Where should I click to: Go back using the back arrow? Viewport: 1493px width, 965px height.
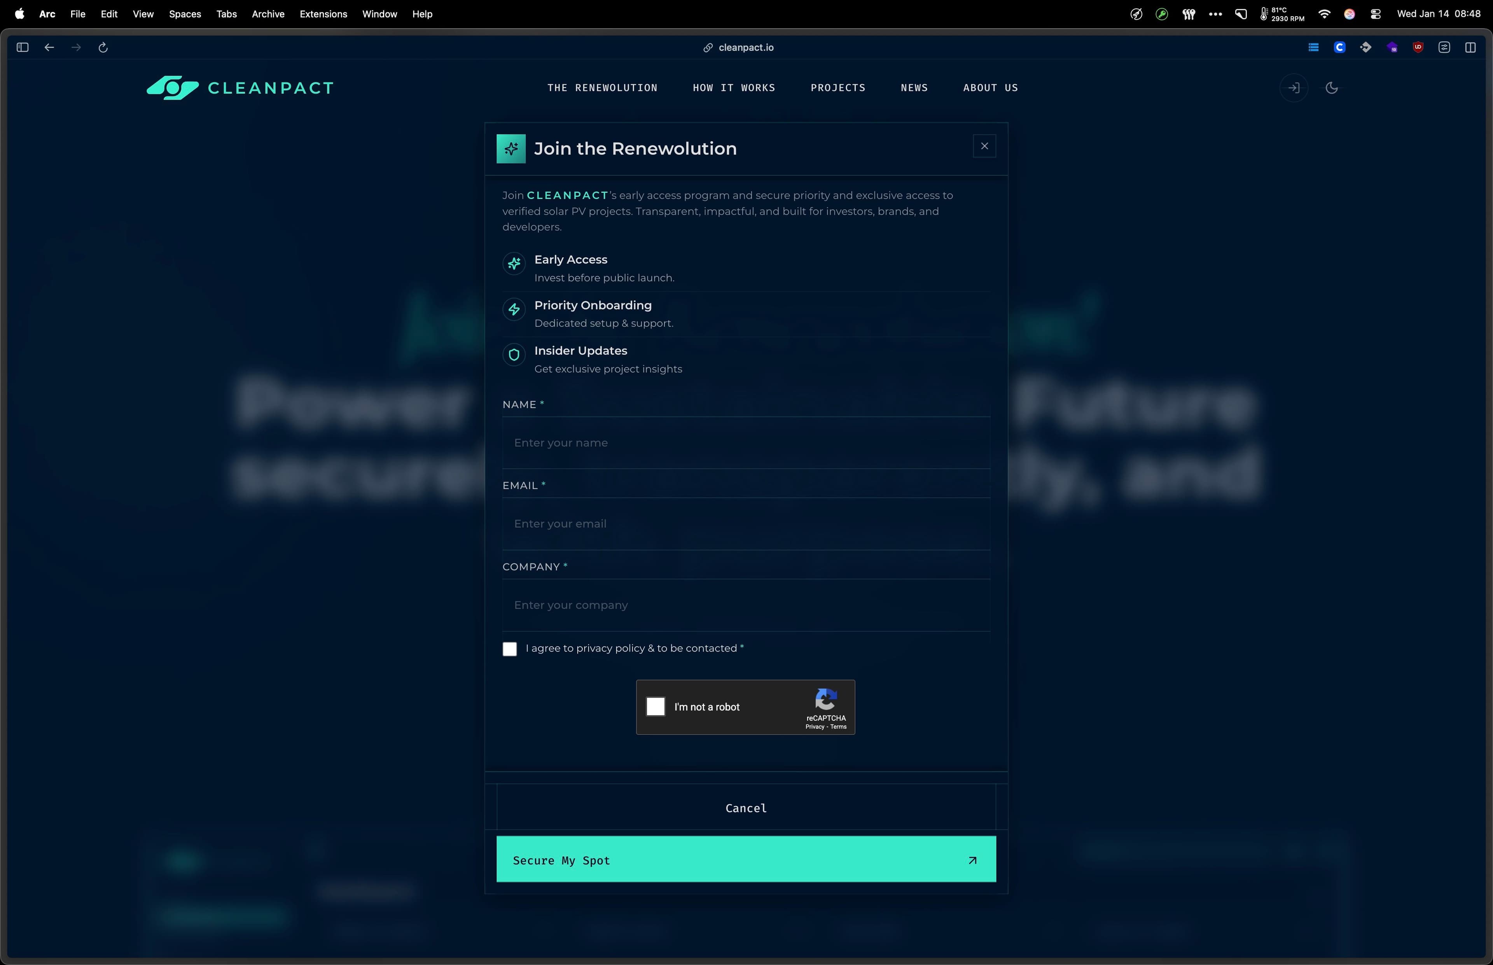click(x=49, y=47)
